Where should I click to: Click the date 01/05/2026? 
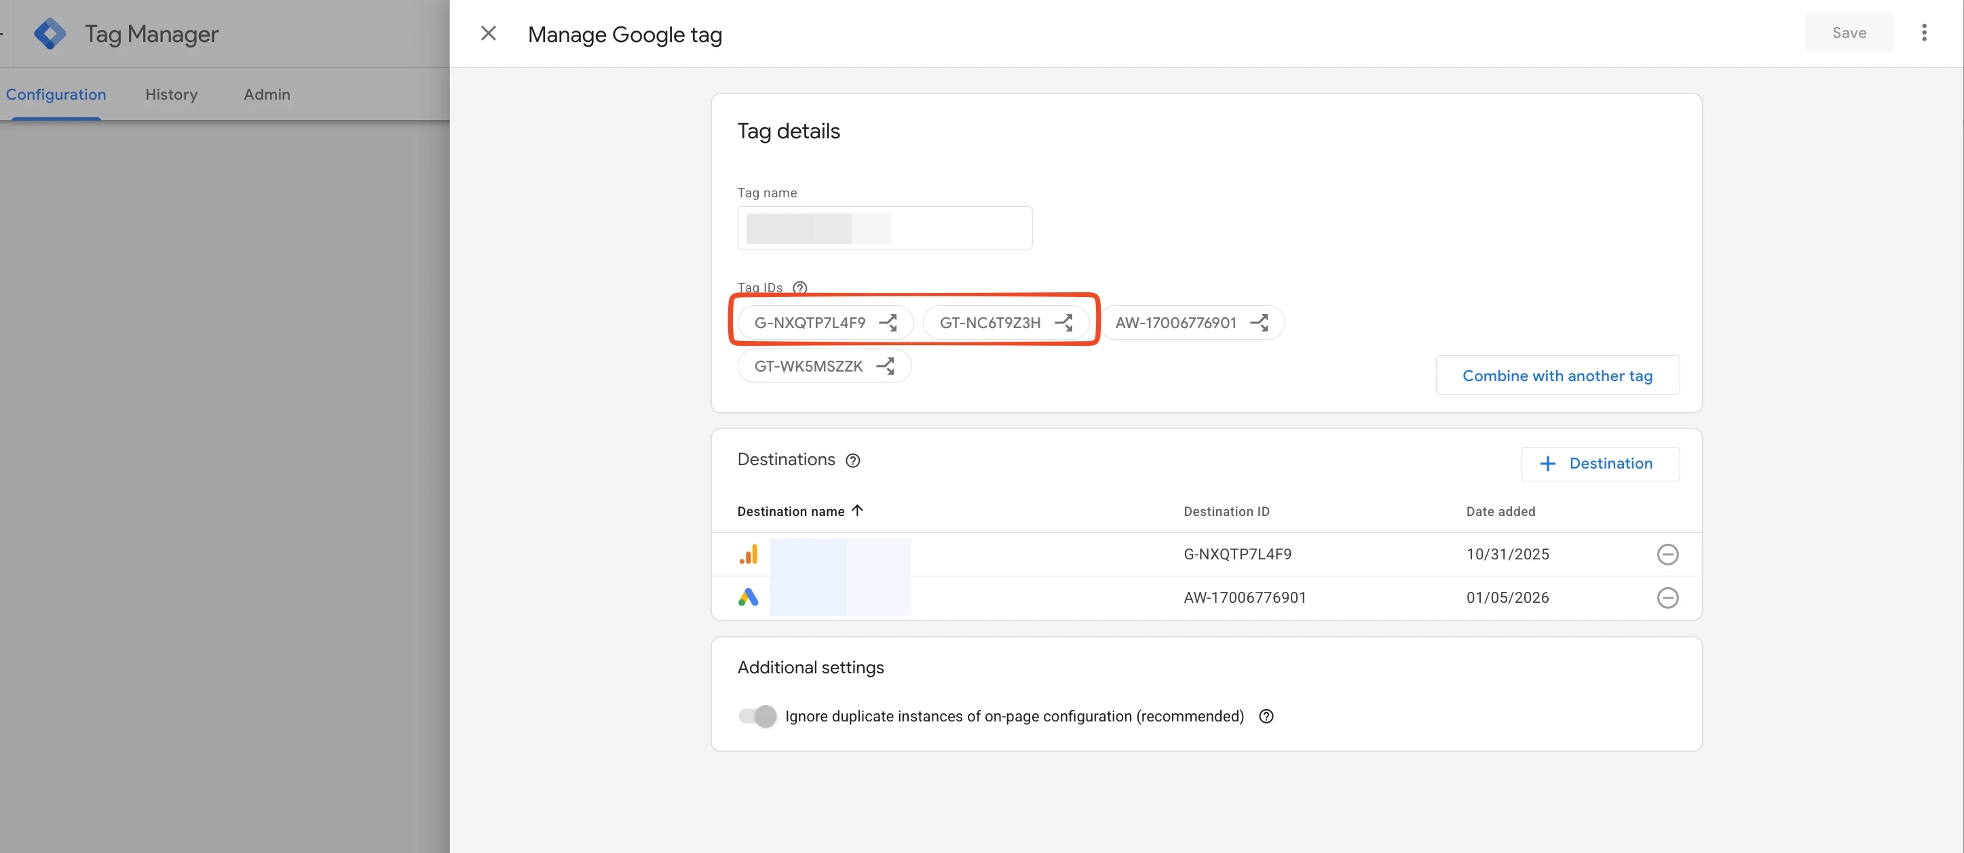click(1507, 598)
